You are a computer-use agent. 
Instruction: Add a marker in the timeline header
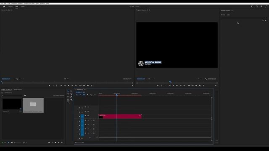(x=87, y=95)
